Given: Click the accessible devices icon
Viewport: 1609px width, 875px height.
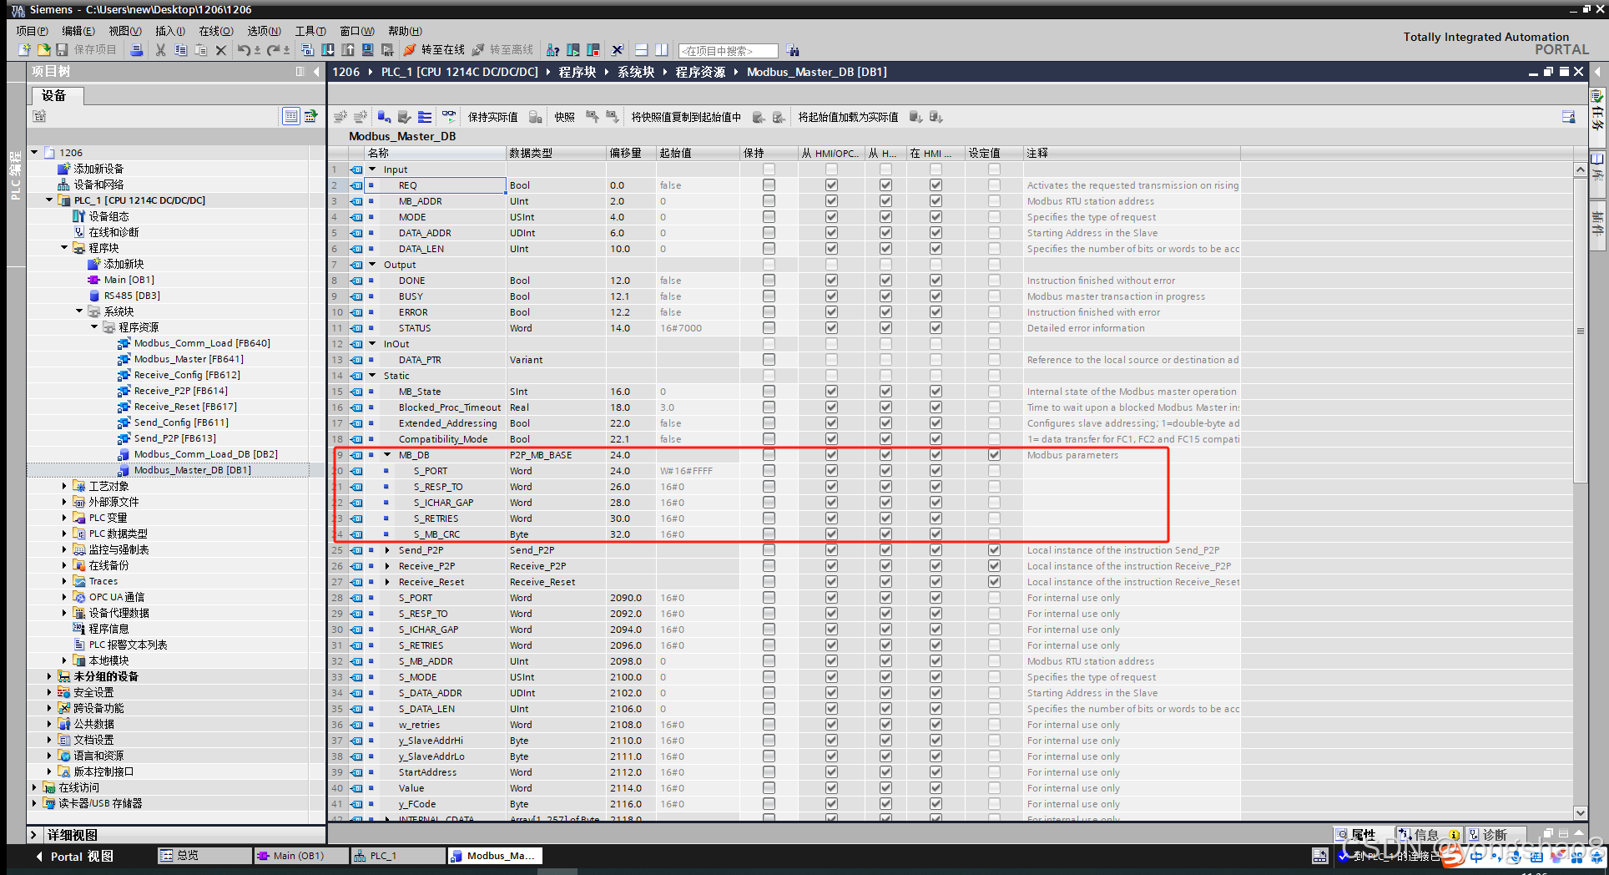Looking at the screenshot, I should [552, 50].
